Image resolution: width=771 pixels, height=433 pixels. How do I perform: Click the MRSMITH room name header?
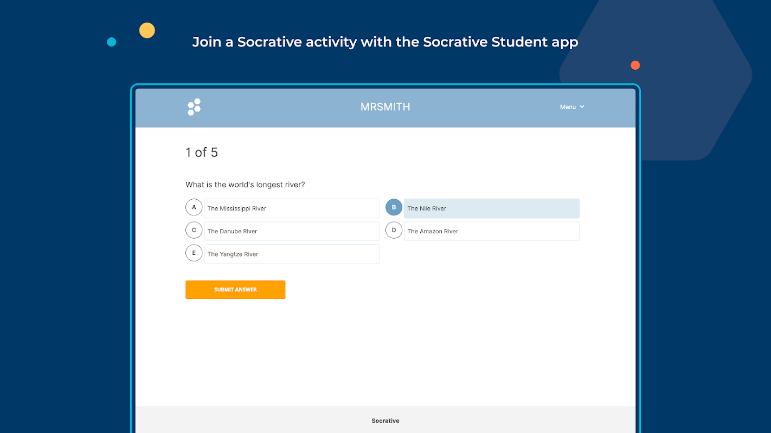coord(385,107)
